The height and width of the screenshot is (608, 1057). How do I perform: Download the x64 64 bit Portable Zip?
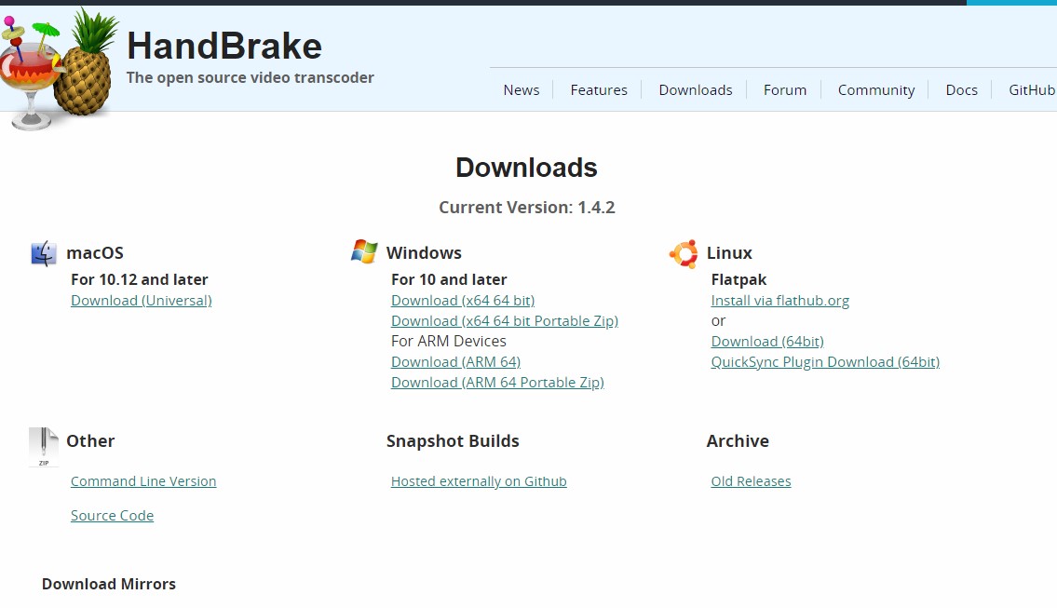(x=504, y=320)
